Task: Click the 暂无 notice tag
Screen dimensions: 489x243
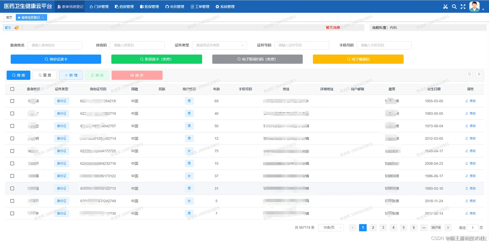Action: pyautogui.click(x=8, y=28)
